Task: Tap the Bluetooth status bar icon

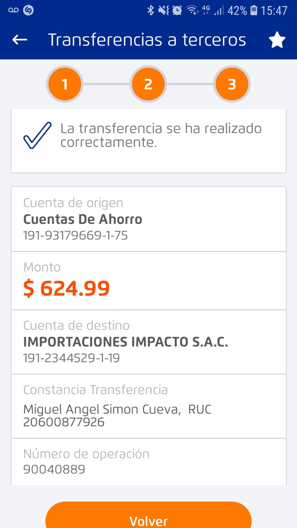Action: point(151,10)
